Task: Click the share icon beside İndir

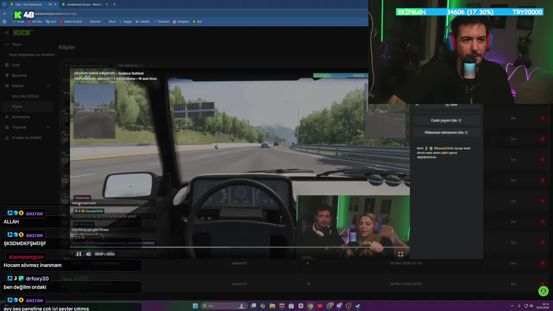Action: (417, 105)
